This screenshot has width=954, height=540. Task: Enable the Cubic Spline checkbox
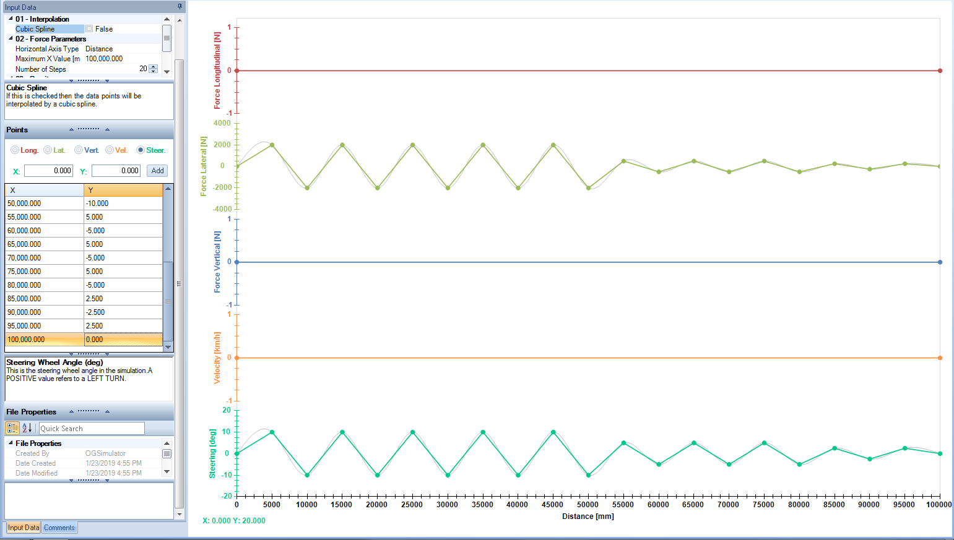point(89,29)
